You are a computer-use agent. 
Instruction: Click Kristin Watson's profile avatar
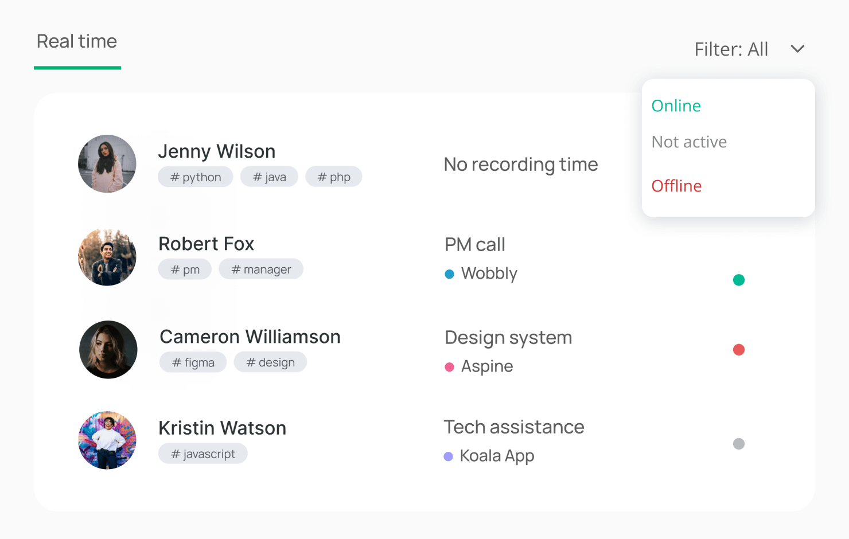pos(107,440)
